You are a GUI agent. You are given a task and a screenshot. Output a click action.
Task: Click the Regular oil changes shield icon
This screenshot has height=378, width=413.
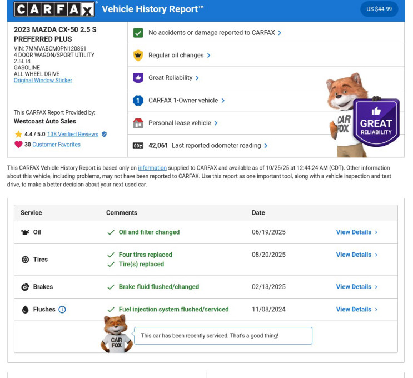point(138,56)
